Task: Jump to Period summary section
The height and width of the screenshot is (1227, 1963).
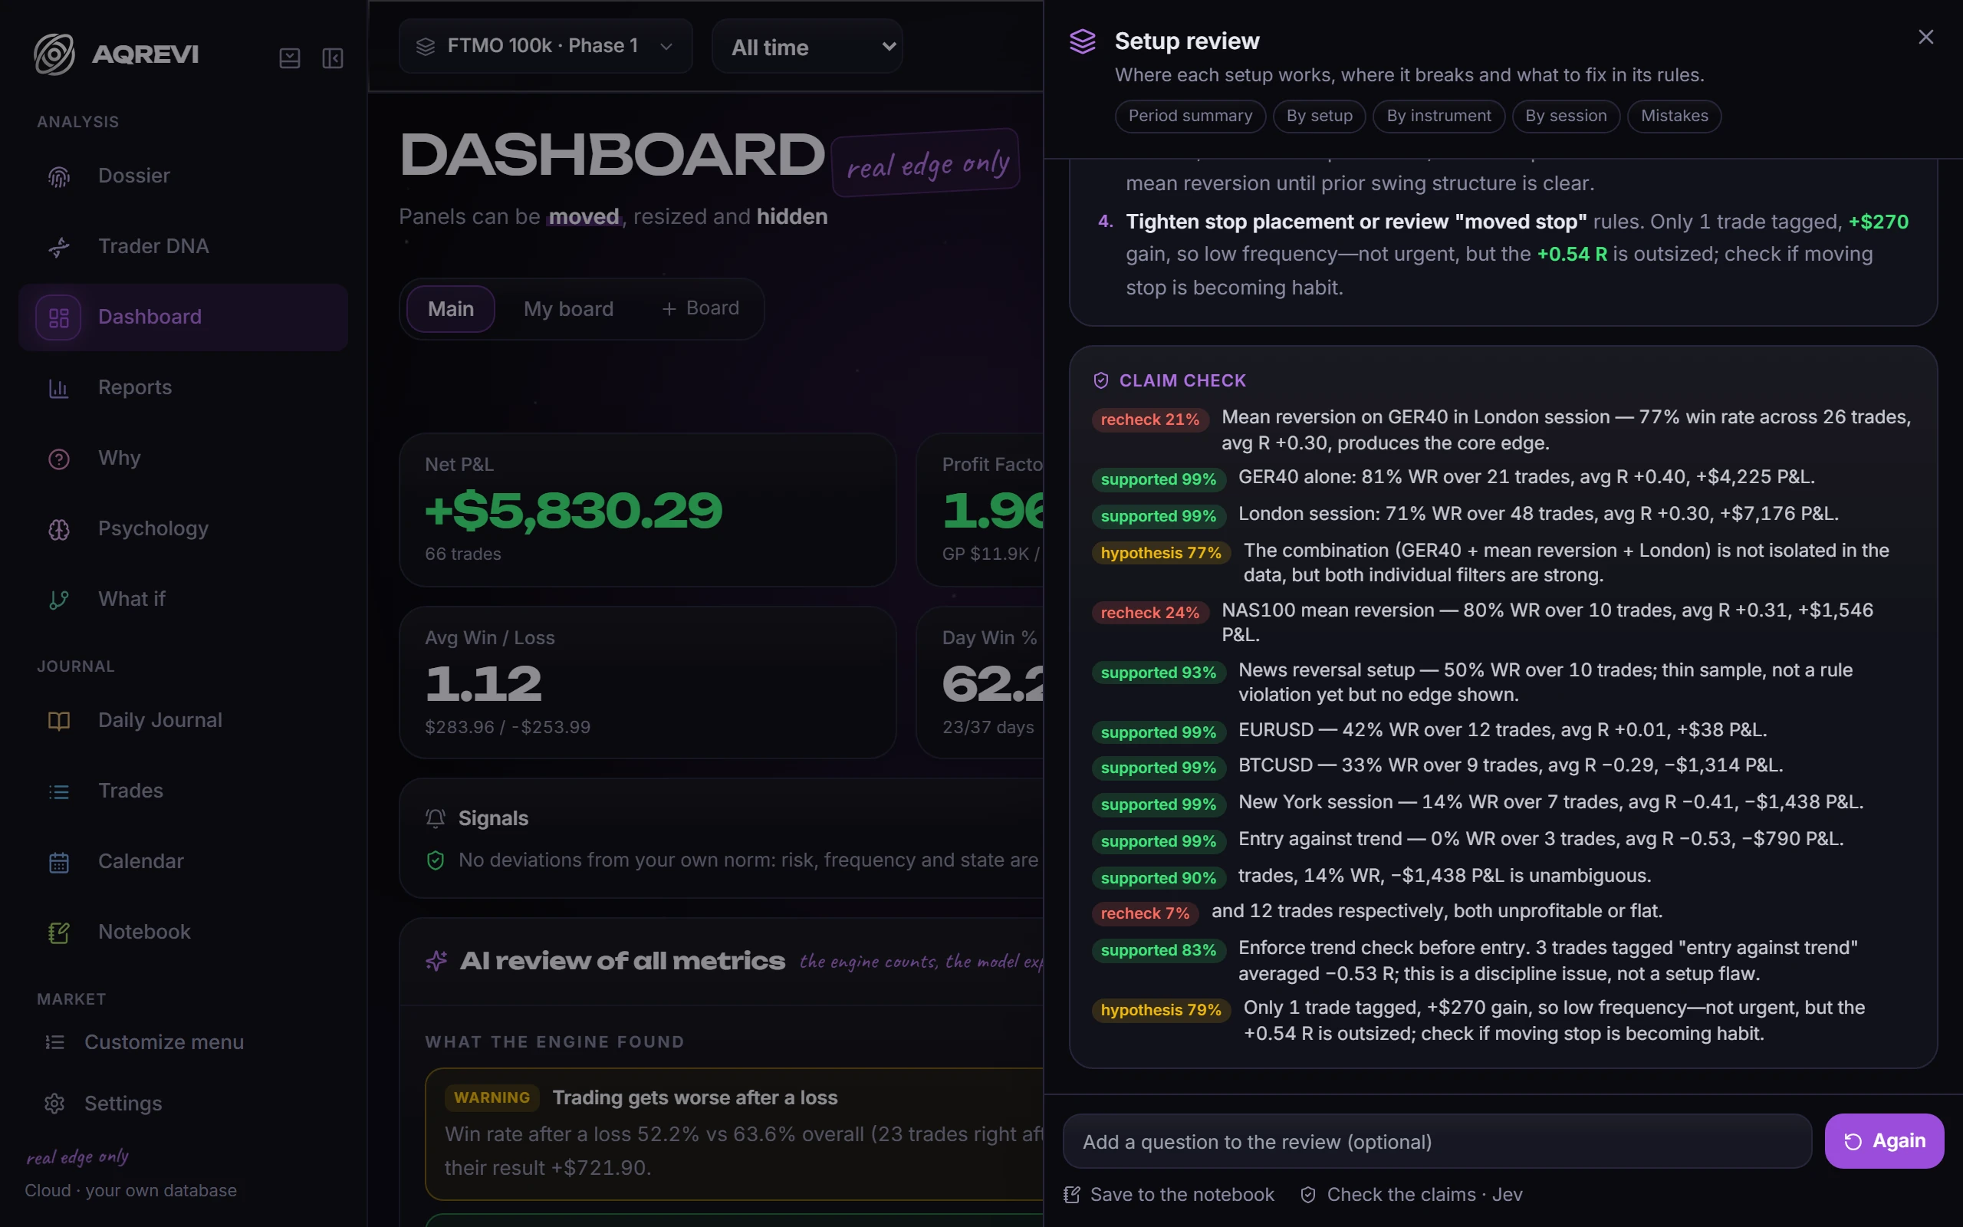Action: tap(1190, 116)
